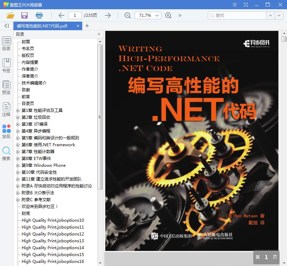The image size is (287, 266).
Task: Select High Quality Print.joboptions16 entry
Action: [x=53, y=262]
